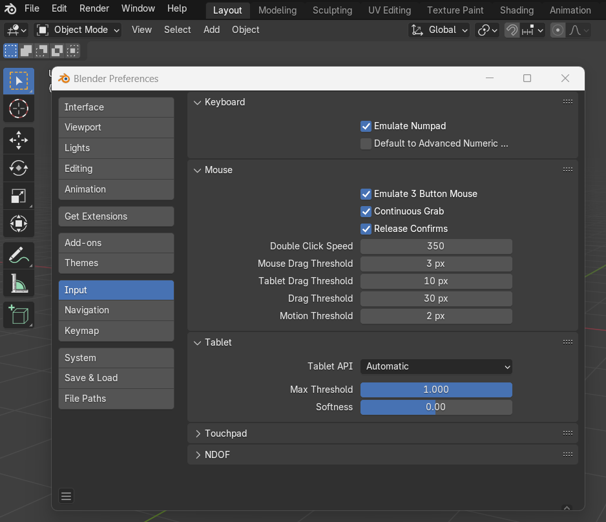This screenshot has height=522, width=606.
Task: Choose the Invert Selection mode icon
Action: 57,50
